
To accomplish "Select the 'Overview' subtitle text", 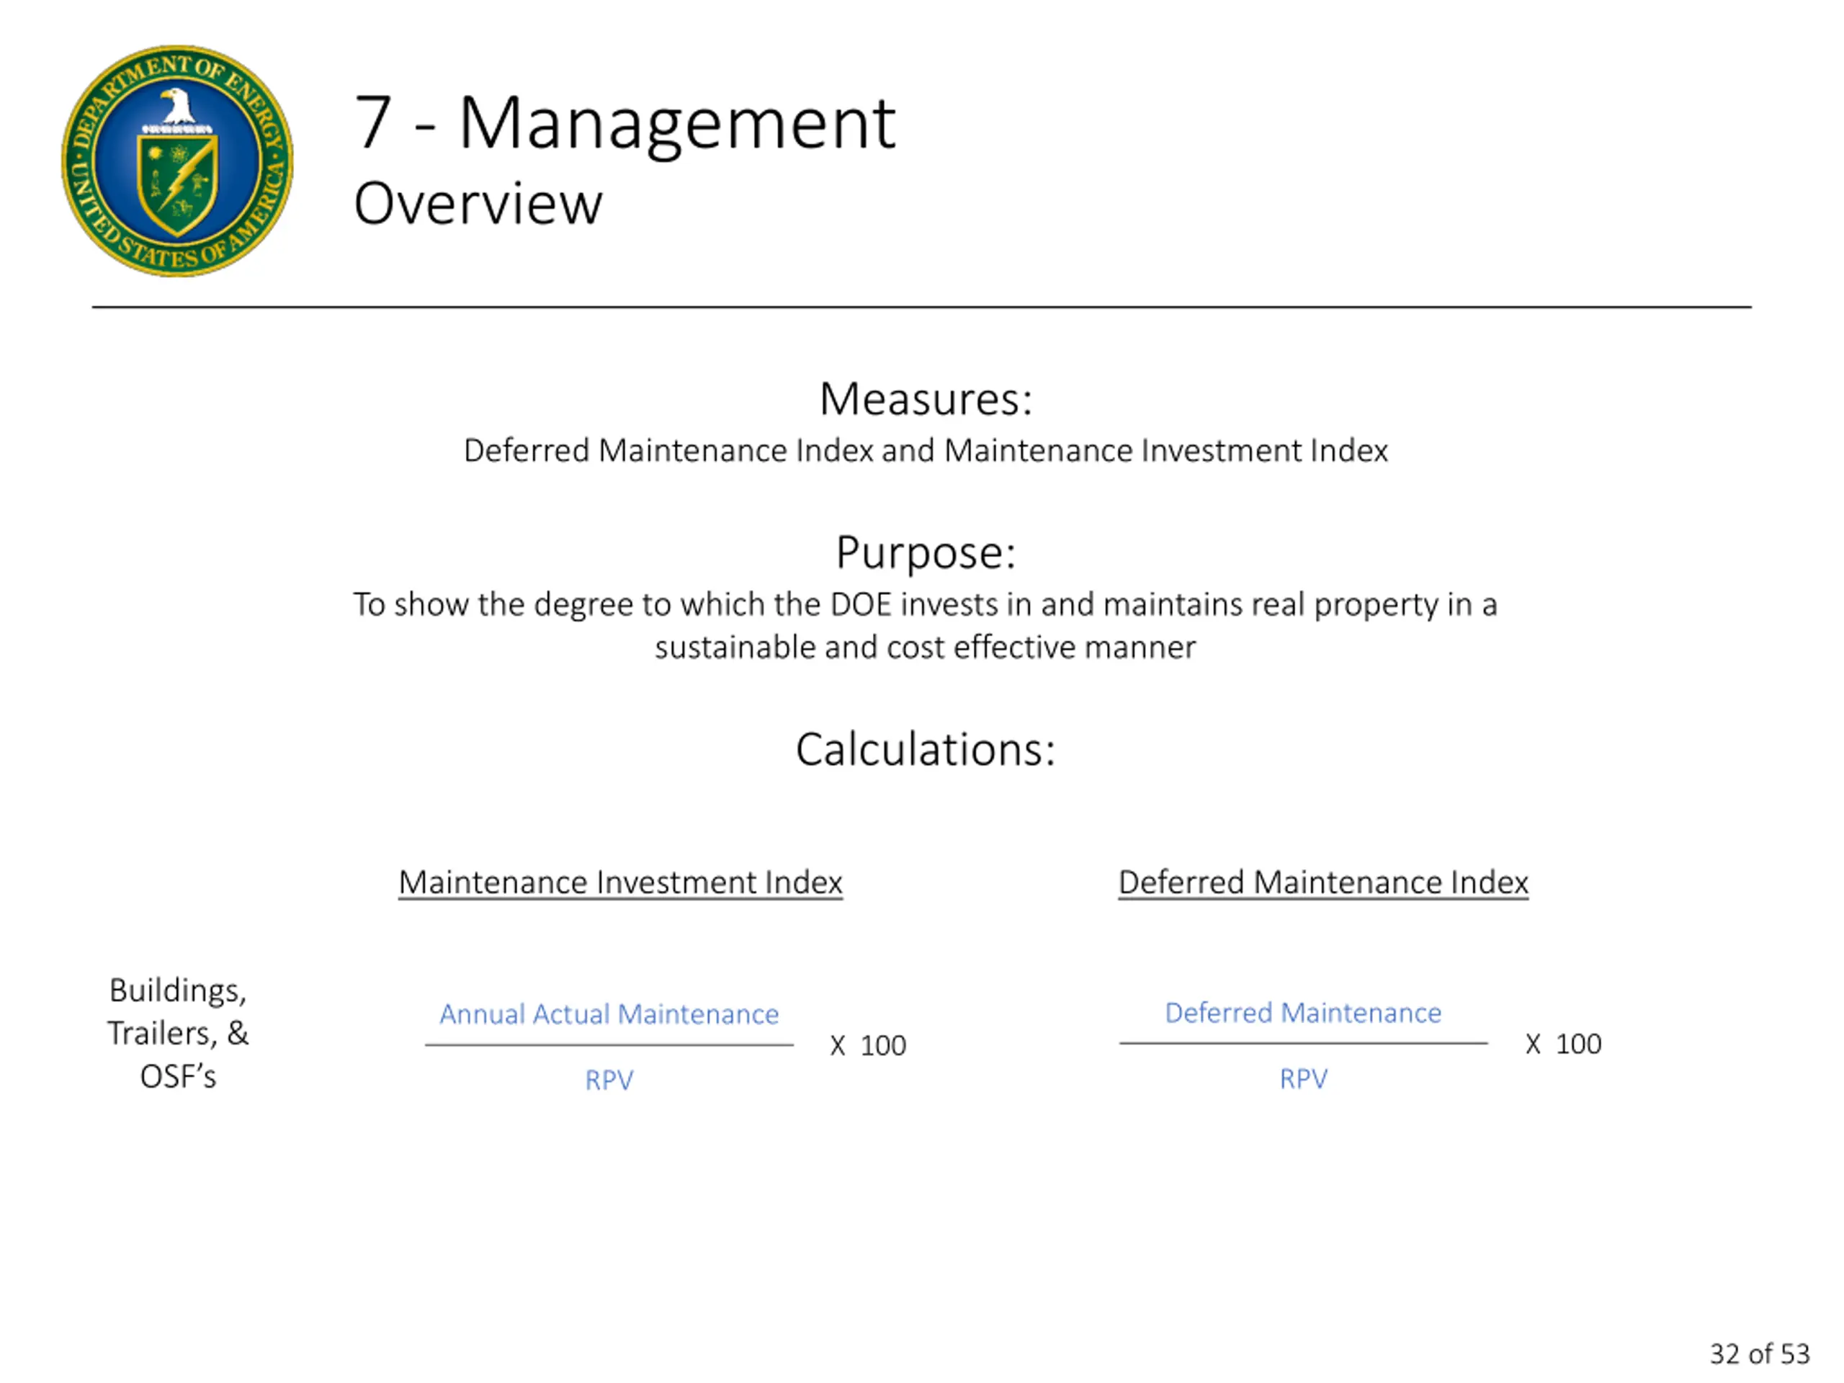I will [x=478, y=203].
